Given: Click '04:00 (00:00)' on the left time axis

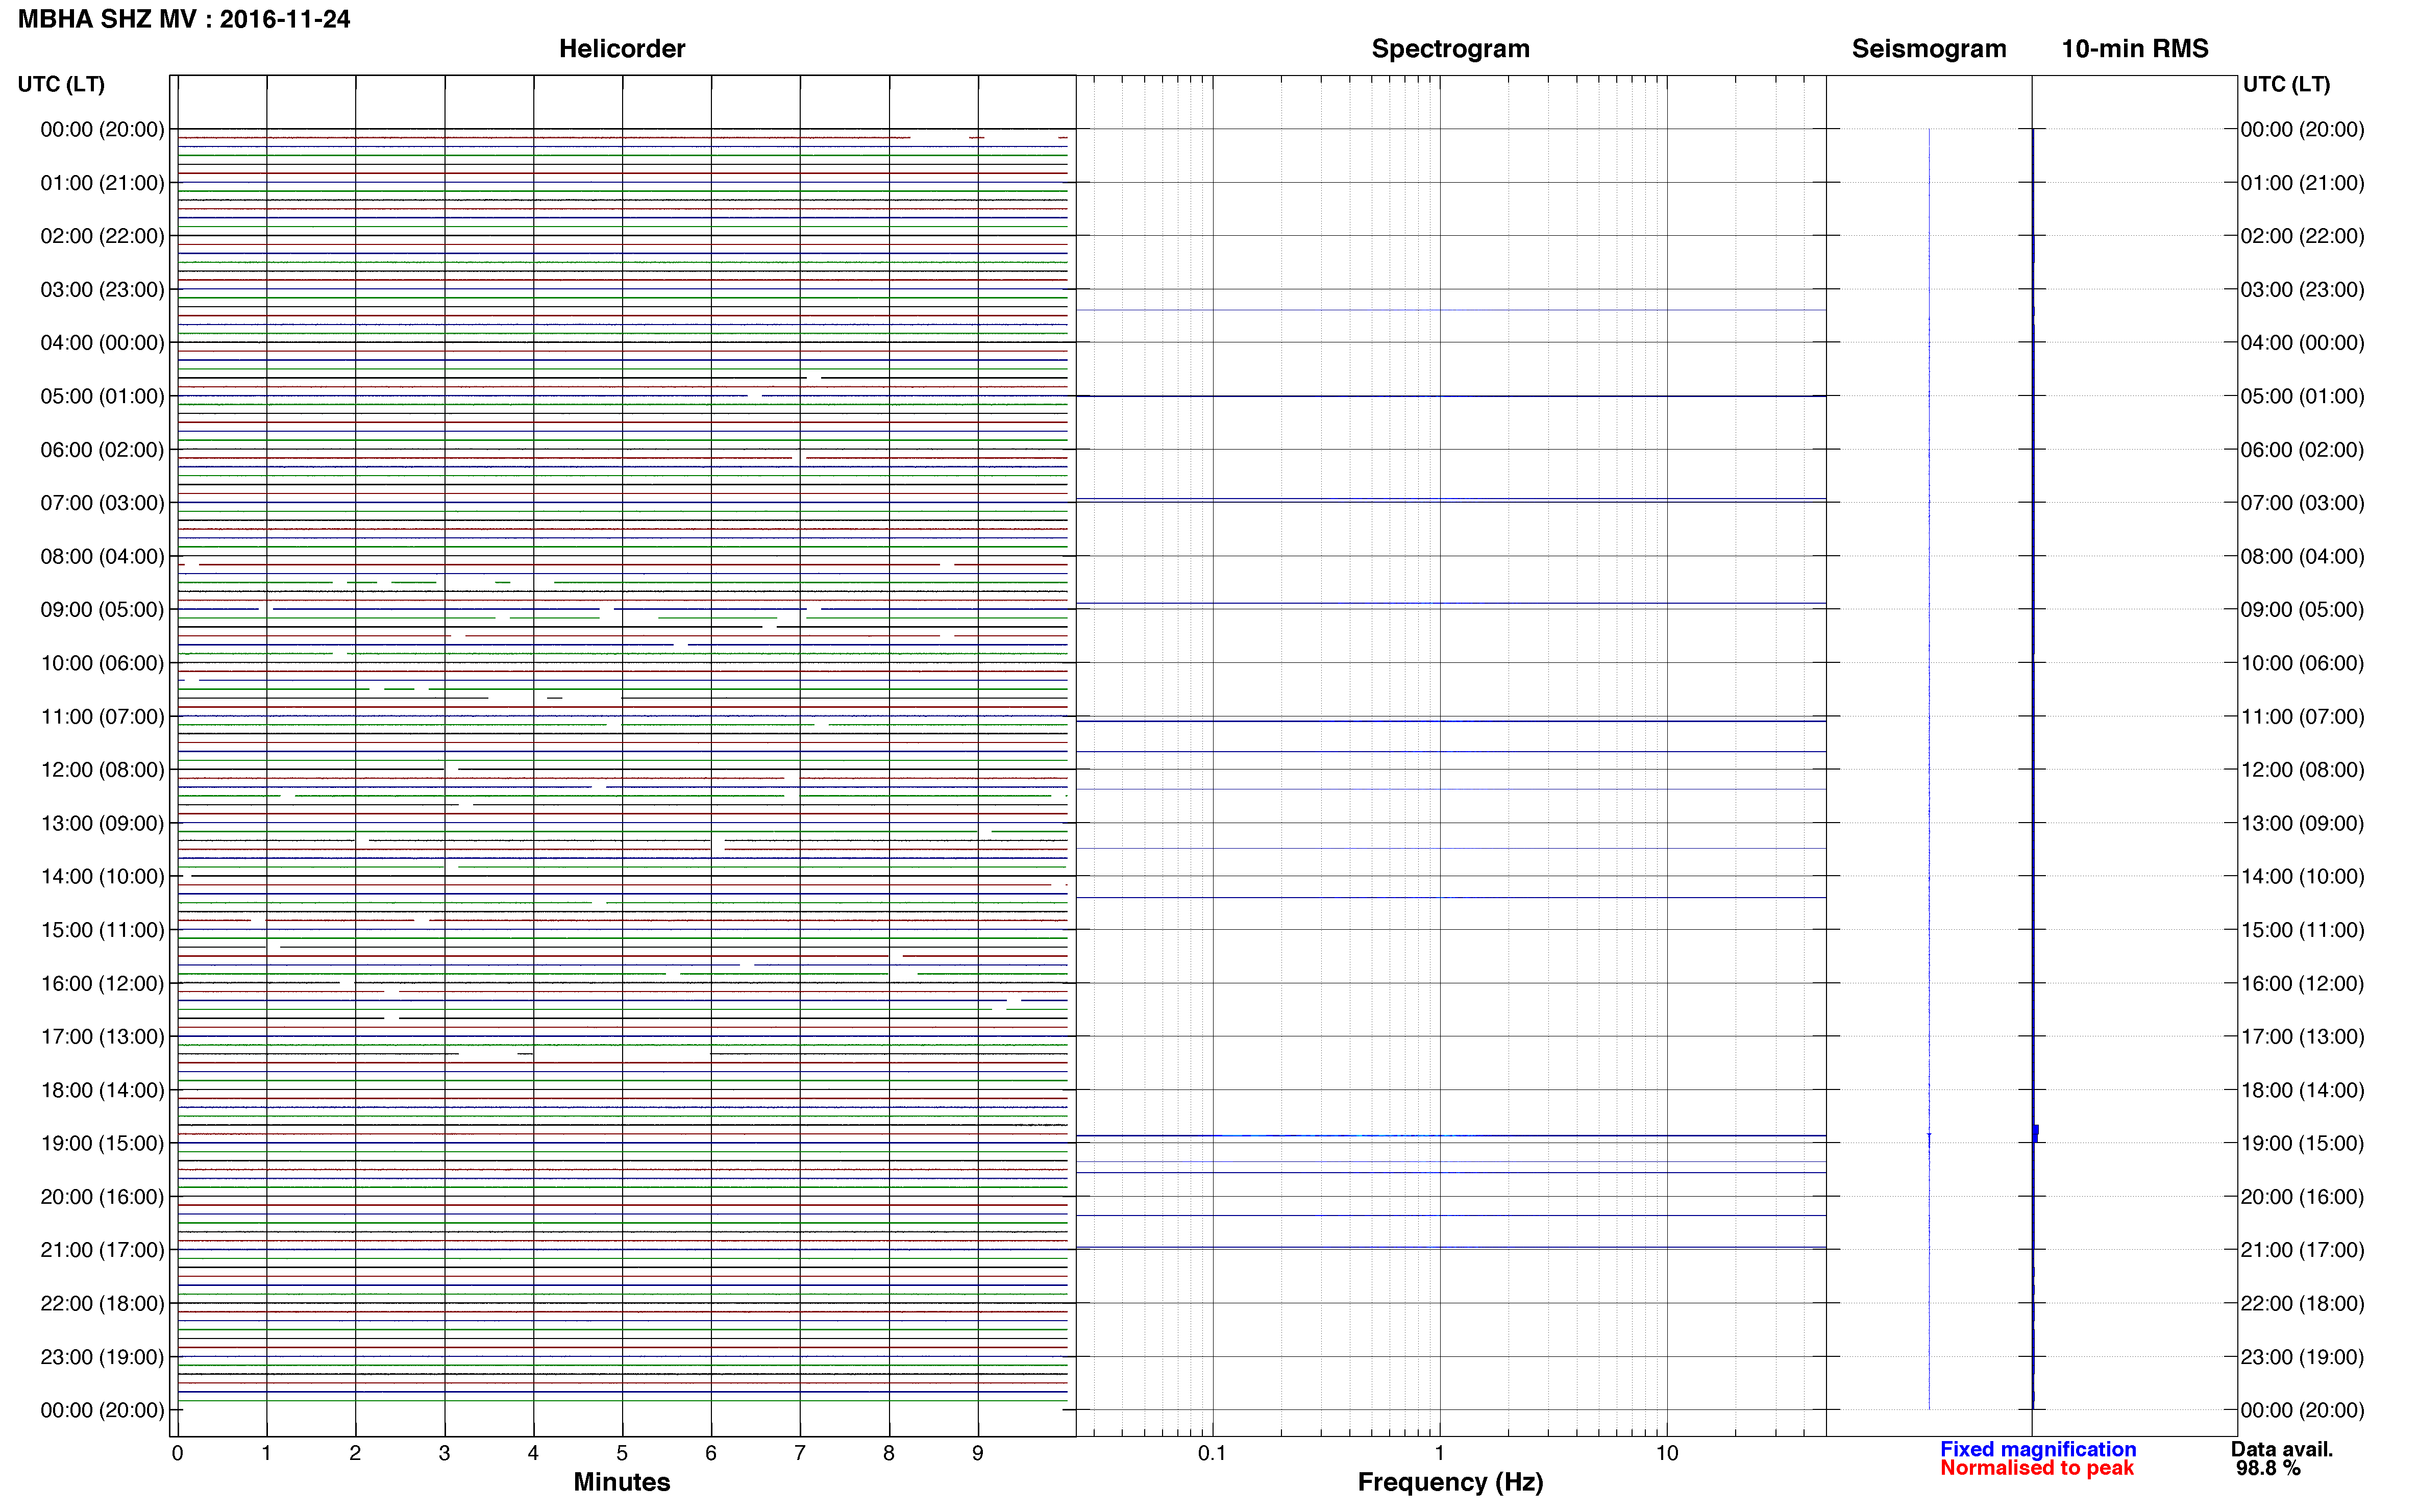Looking at the screenshot, I should point(102,343).
